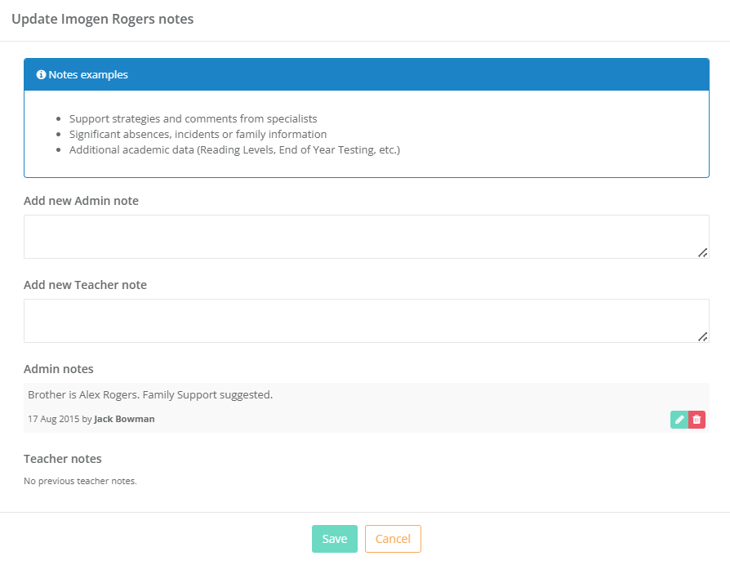
Task: Click the 'Admin notes' heading
Action: pos(59,368)
